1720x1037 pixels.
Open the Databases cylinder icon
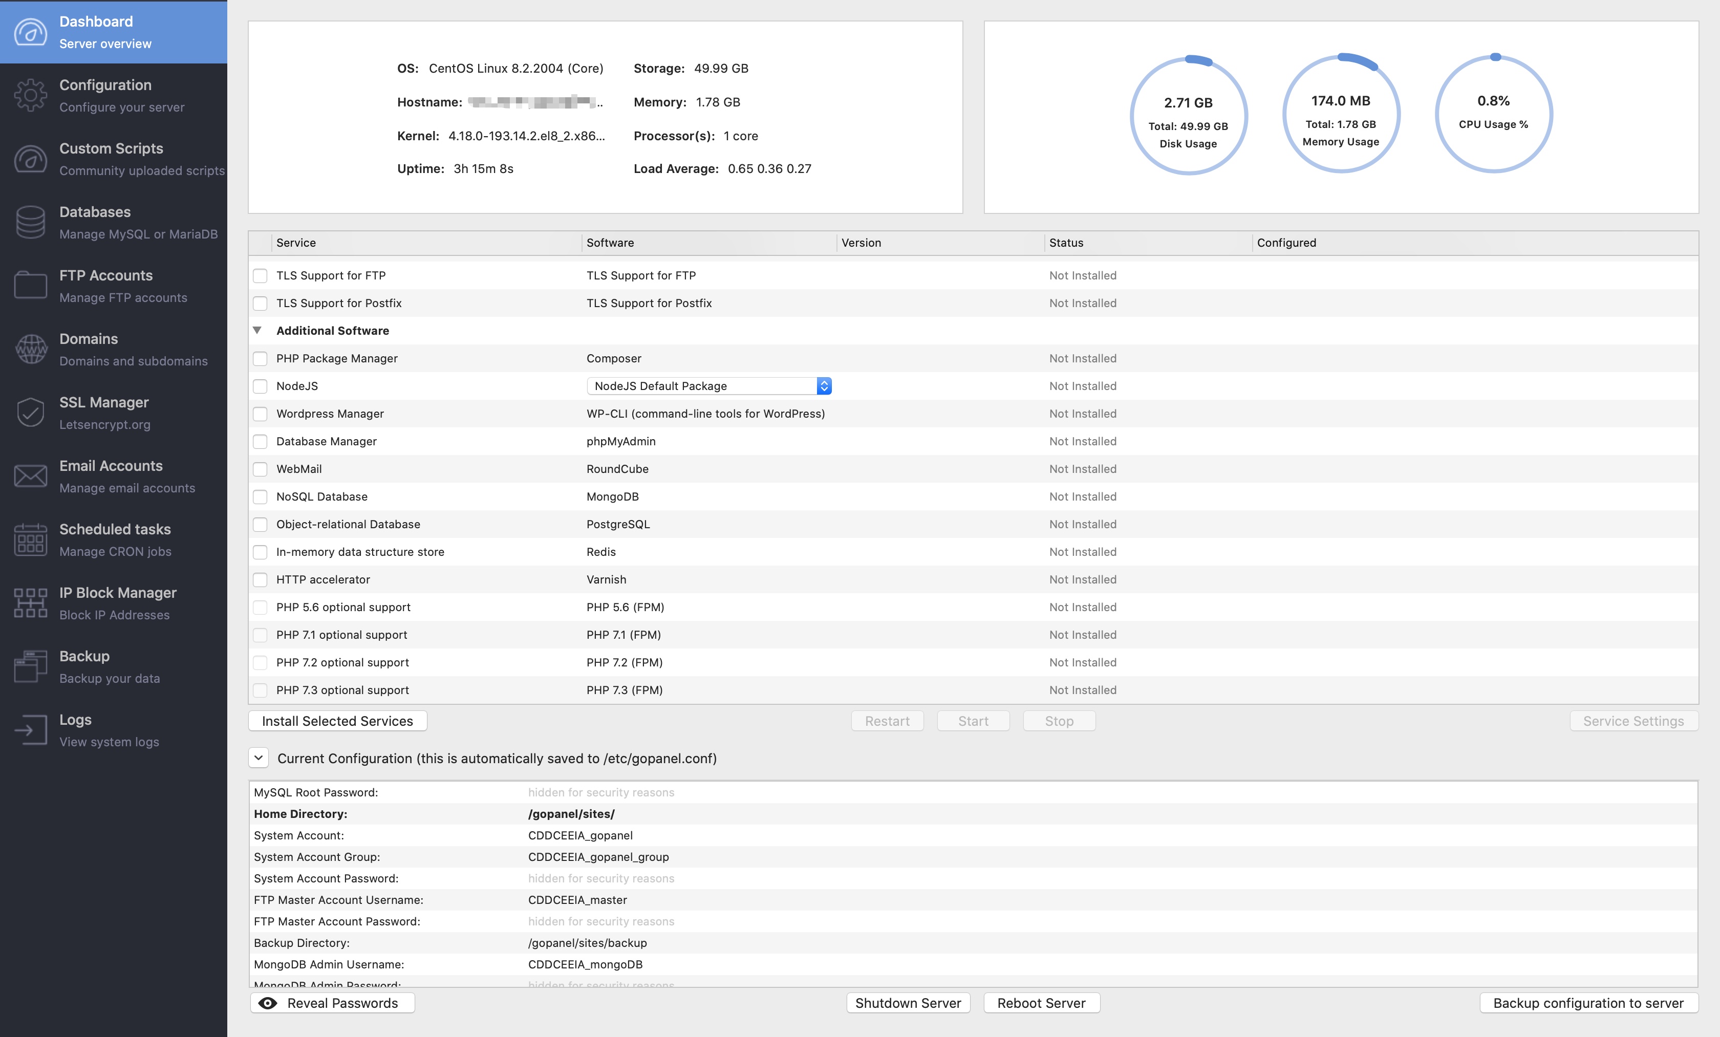(x=31, y=223)
